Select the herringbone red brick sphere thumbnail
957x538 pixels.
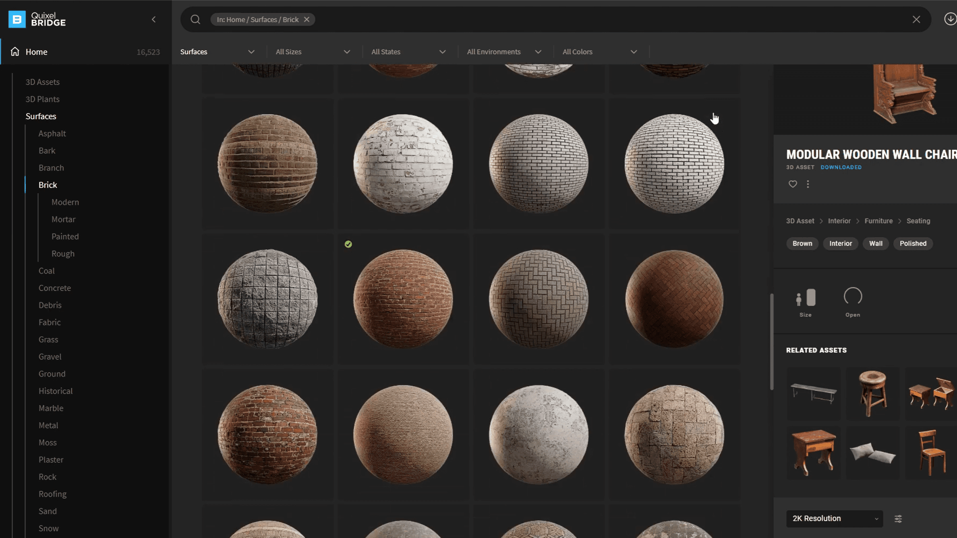coord(674,299)
